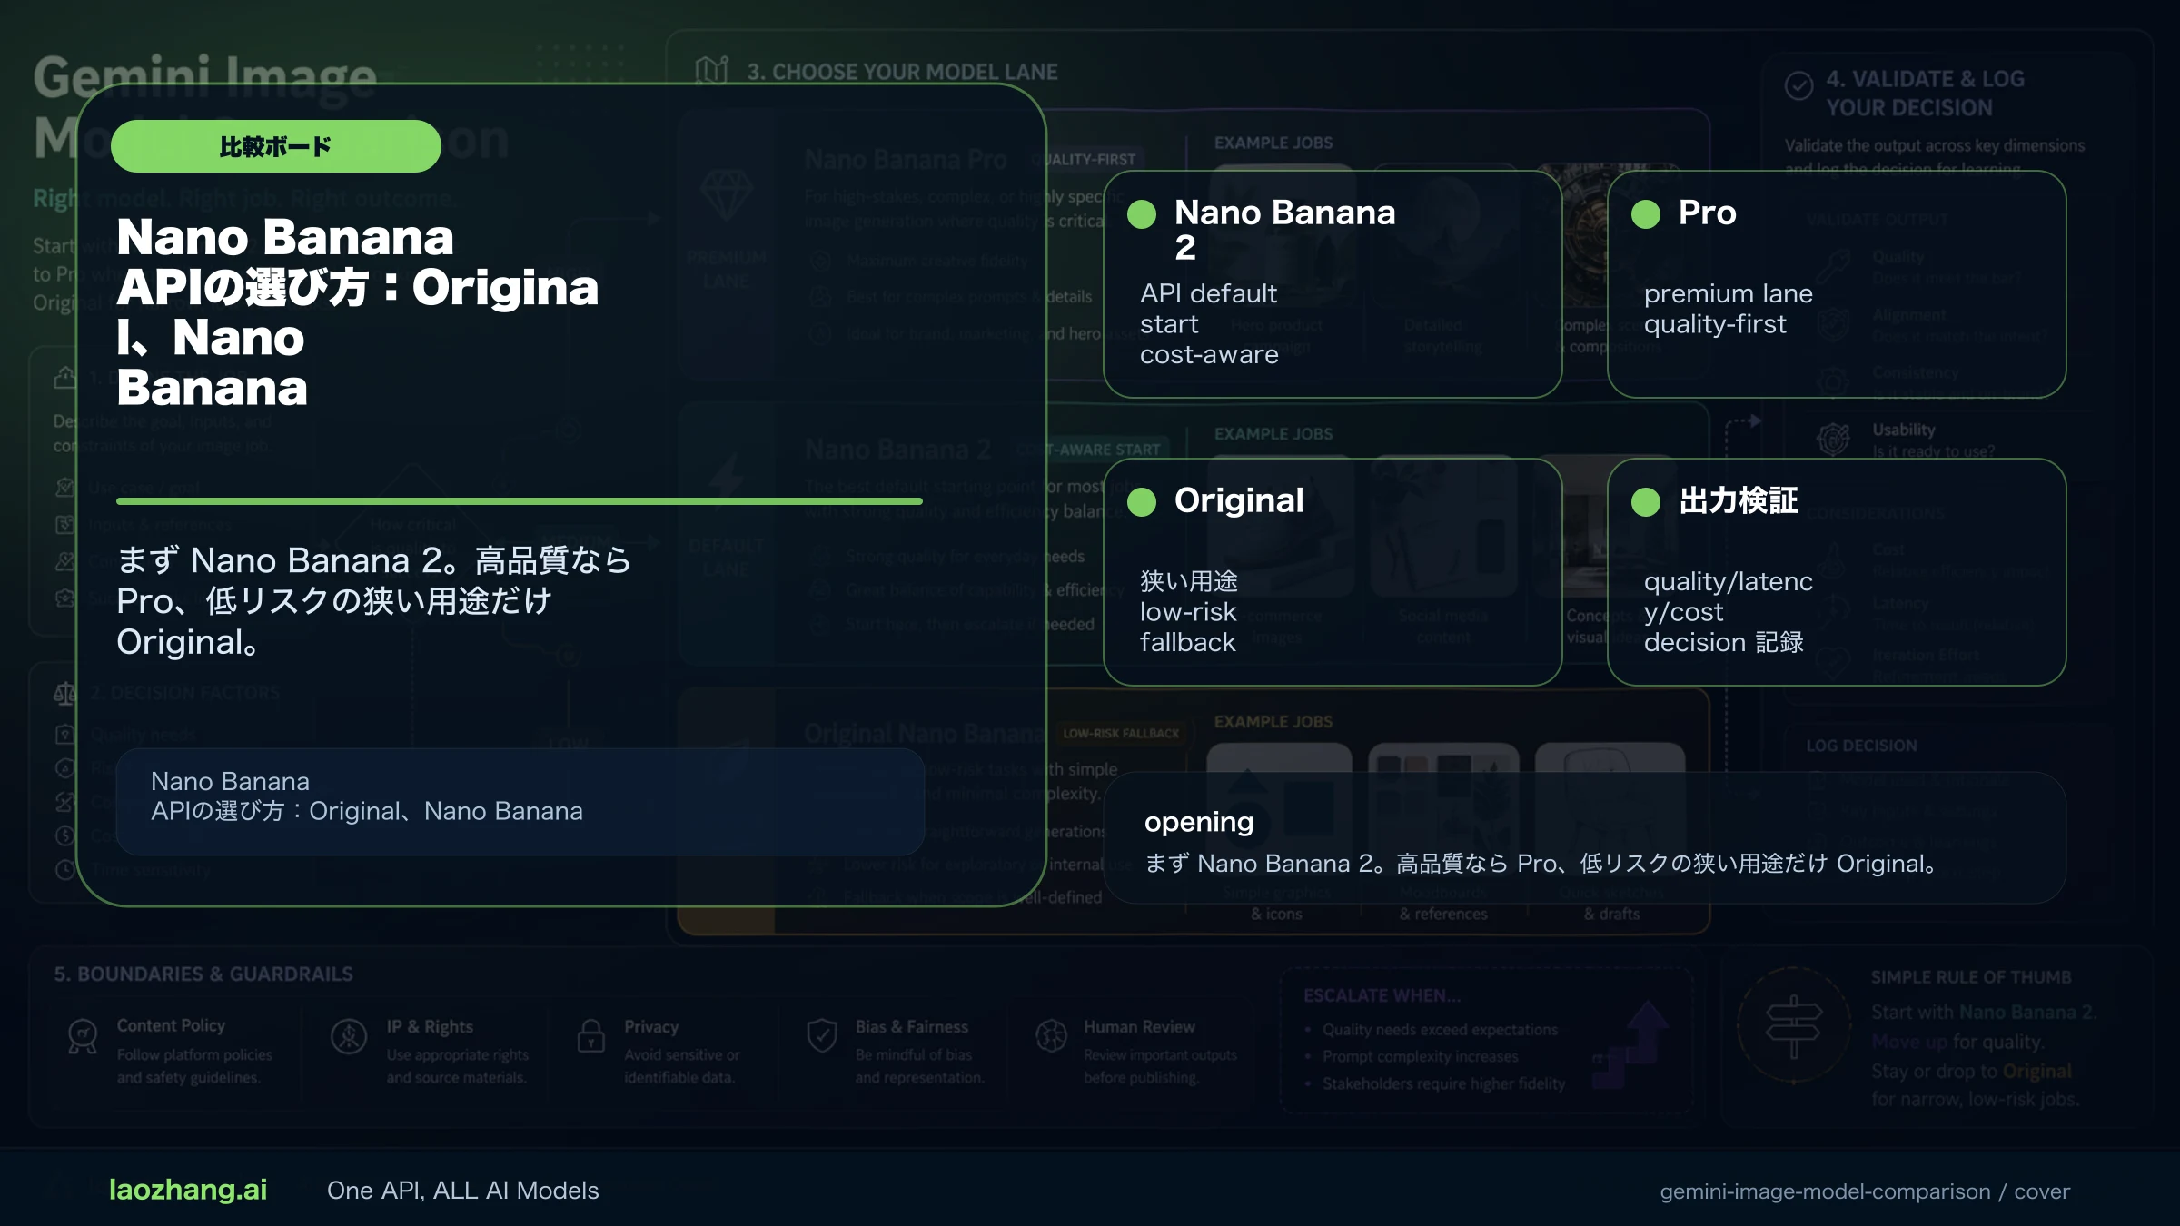Click the green dot beside Pro

(x=1646, y=214)
